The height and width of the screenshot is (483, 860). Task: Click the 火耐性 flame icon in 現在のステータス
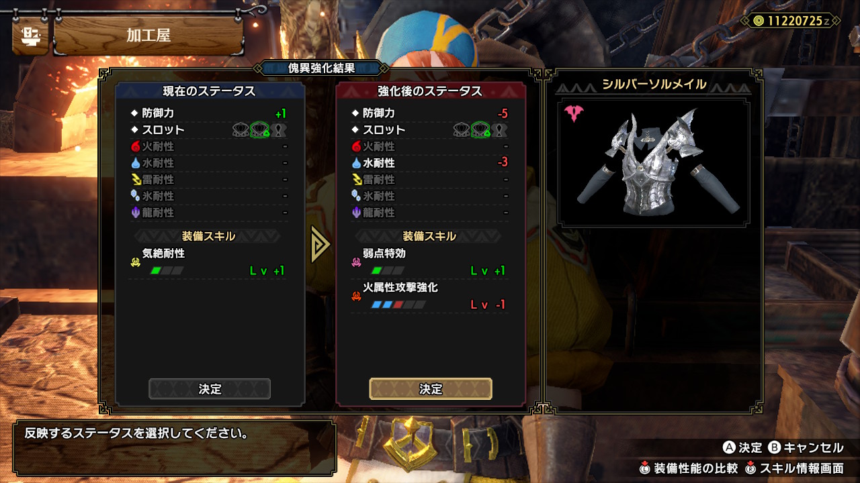[135, 146]
